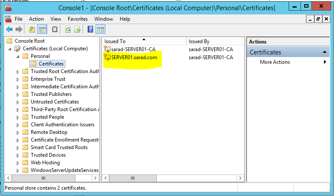Sort by the Issued To column header

coord(144,41)
